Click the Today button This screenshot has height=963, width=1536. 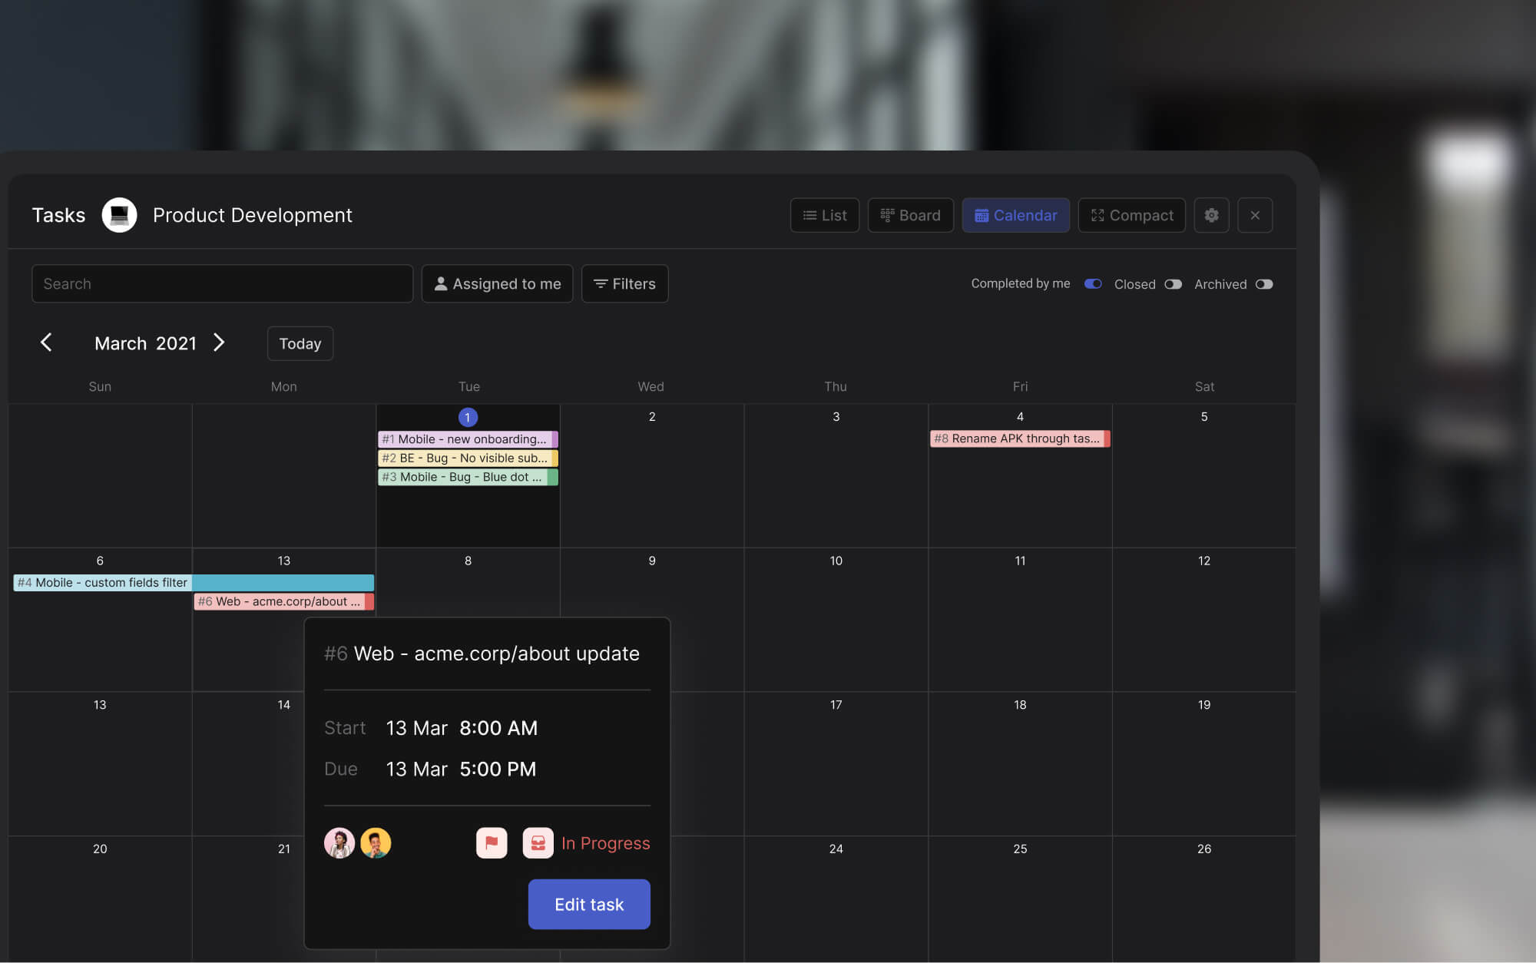click(300, 343)
